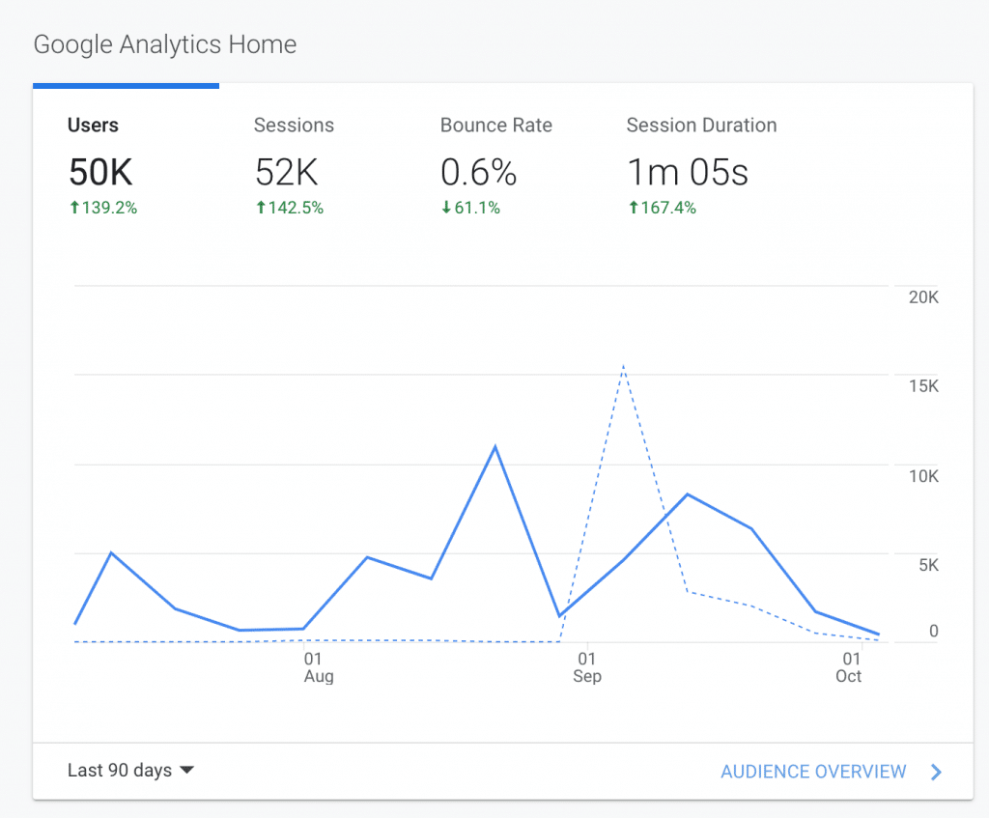Click the 1m 05s duration value

[x=688, y=172]
